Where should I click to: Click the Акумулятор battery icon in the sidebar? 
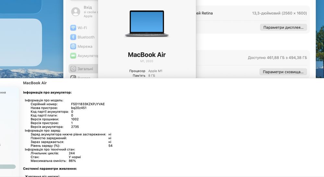[x=73, y=56]
